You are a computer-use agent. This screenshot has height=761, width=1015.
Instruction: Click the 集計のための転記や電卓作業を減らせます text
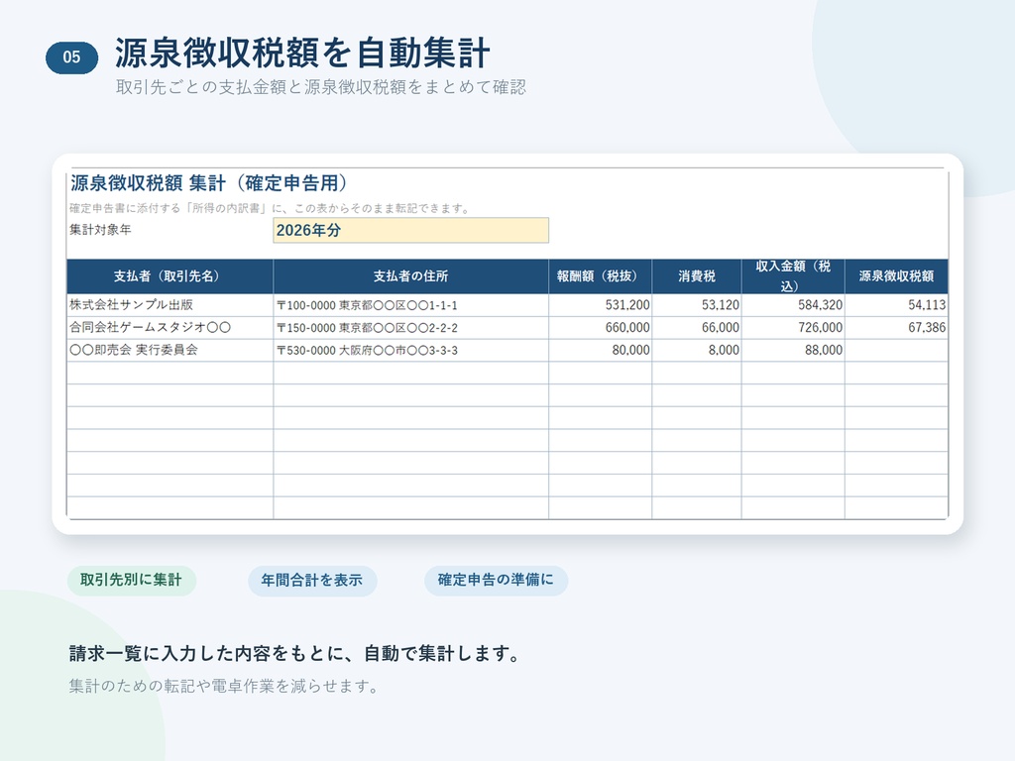224,686
